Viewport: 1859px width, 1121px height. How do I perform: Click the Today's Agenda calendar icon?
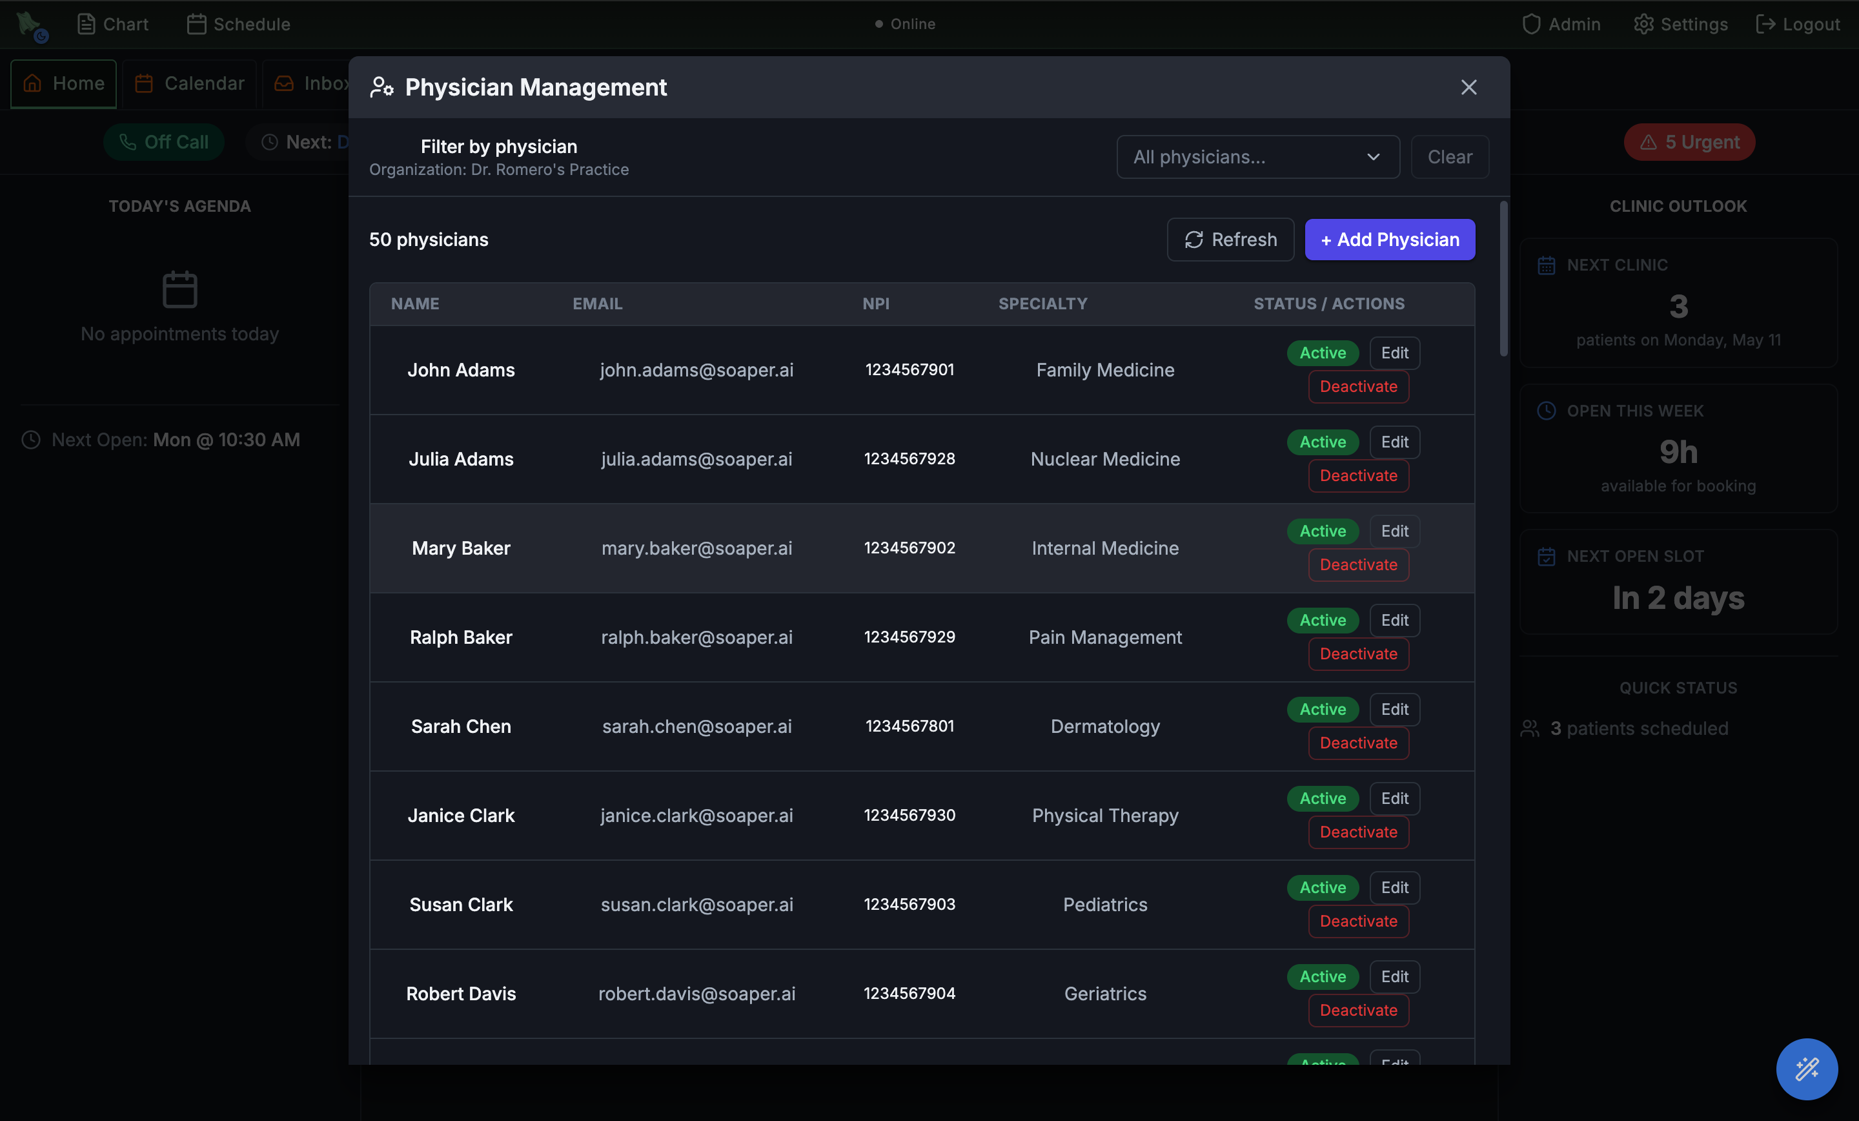tap(179, 289)
